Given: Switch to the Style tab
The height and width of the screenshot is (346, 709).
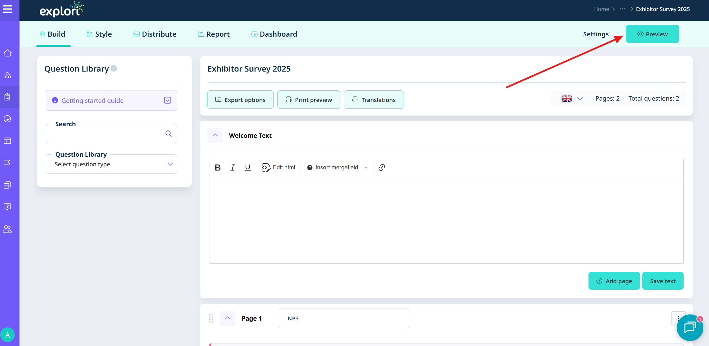Looking at the screenshot, I should pos(99,34).
